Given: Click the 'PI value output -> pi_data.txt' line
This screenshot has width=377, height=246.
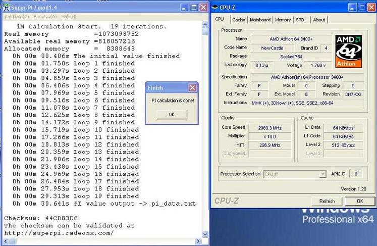Looking at the screenshot, I should [x=104, y=204].
